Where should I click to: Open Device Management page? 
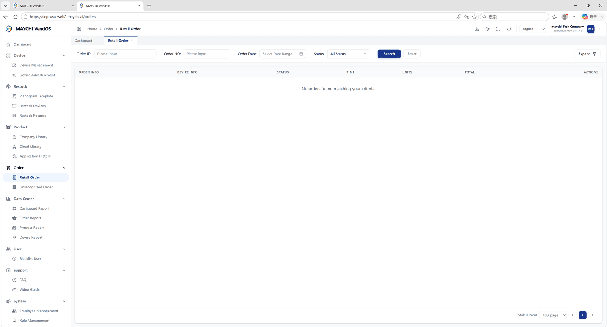(x=36, y=65)
